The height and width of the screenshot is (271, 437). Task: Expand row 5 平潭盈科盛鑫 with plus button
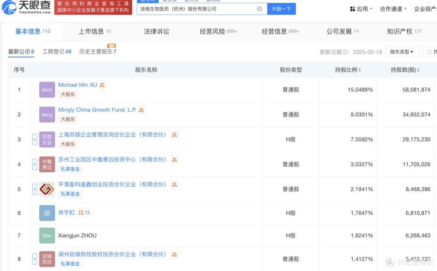click(34, 189)
